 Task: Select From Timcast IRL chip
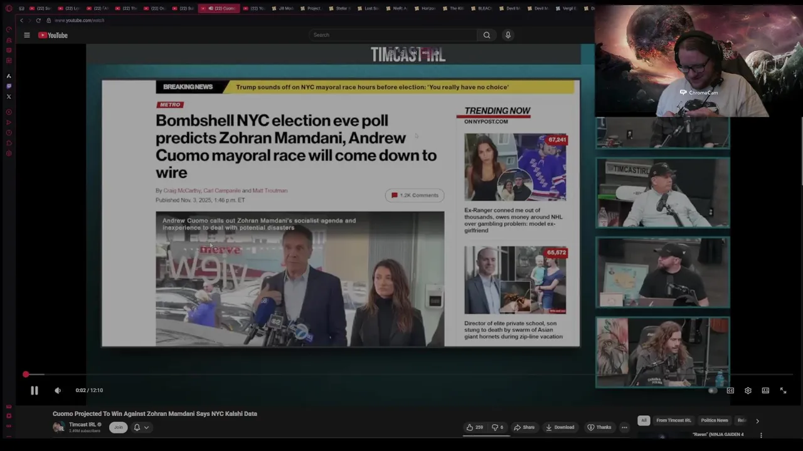673,420
